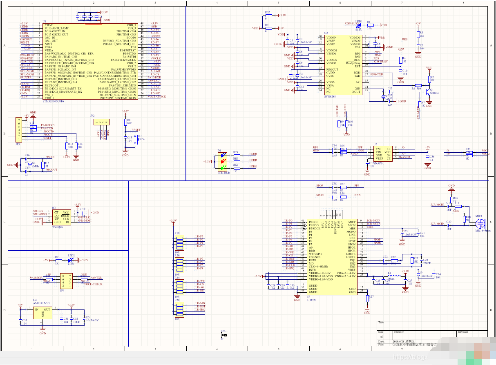Select the JP3 seven-pin header connector
Screen dimensions: 496x365
(x=18, y=130)
